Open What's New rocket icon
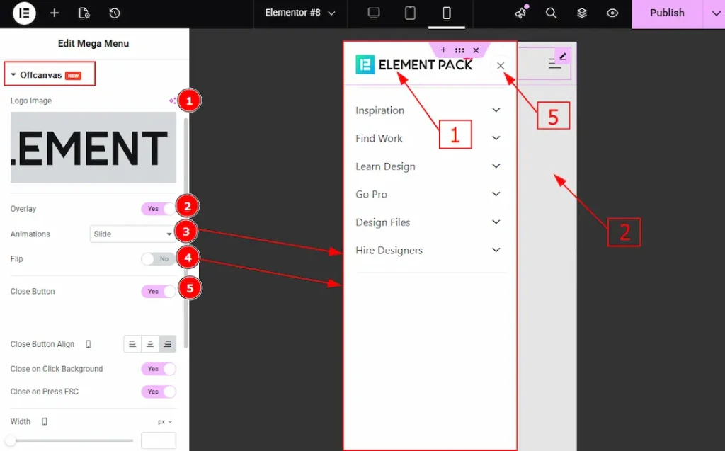Image resolution: width=725 pixels, height=451 pixels. pyautogui.click(x=521, y=13)
